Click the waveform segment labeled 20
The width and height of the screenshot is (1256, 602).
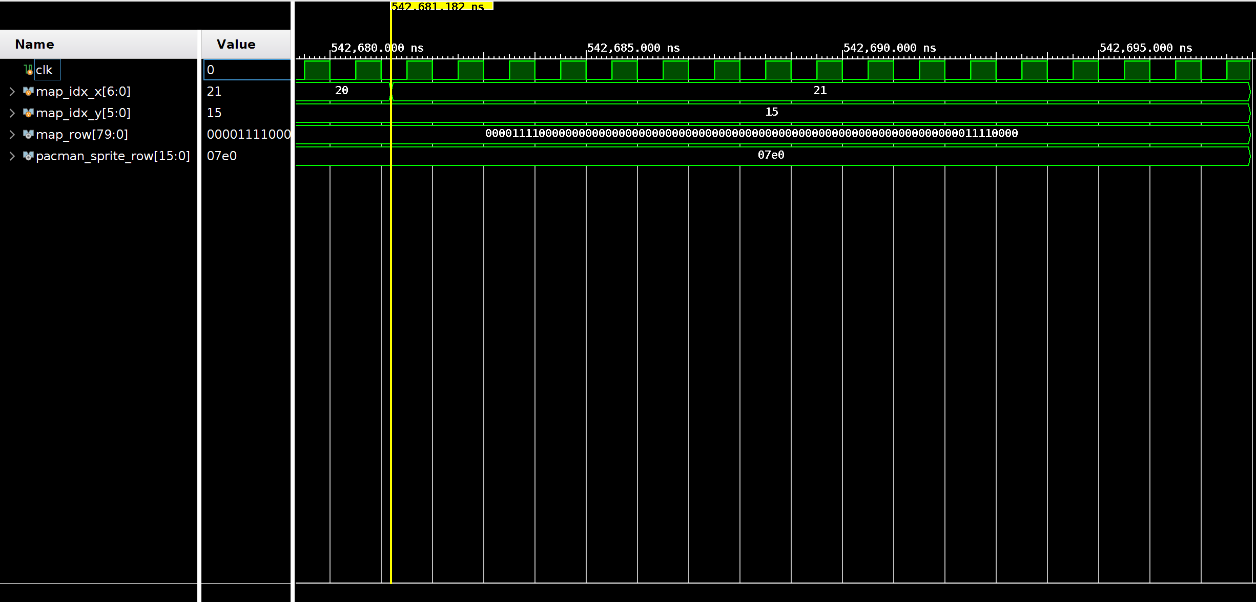point(342,91)
